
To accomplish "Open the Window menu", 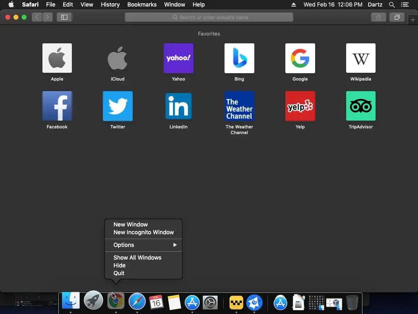I will [x=175, y=4].
